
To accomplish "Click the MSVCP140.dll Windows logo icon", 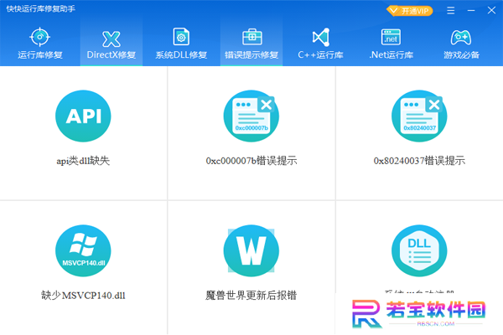I will coord(83,250).
